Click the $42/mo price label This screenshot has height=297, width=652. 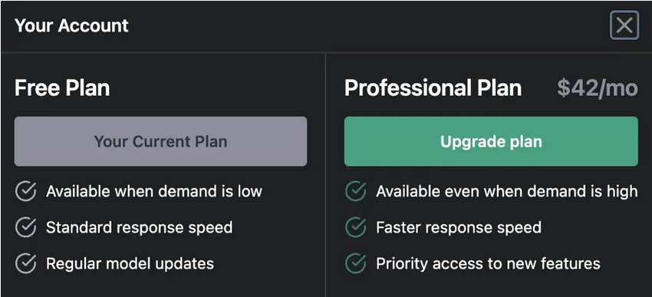pyautogui.click(x=598, y=88)
